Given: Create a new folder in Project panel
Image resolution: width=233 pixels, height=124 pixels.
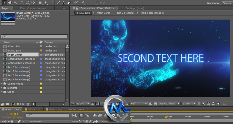Looking at the screenshot, I should click(8, 104).
